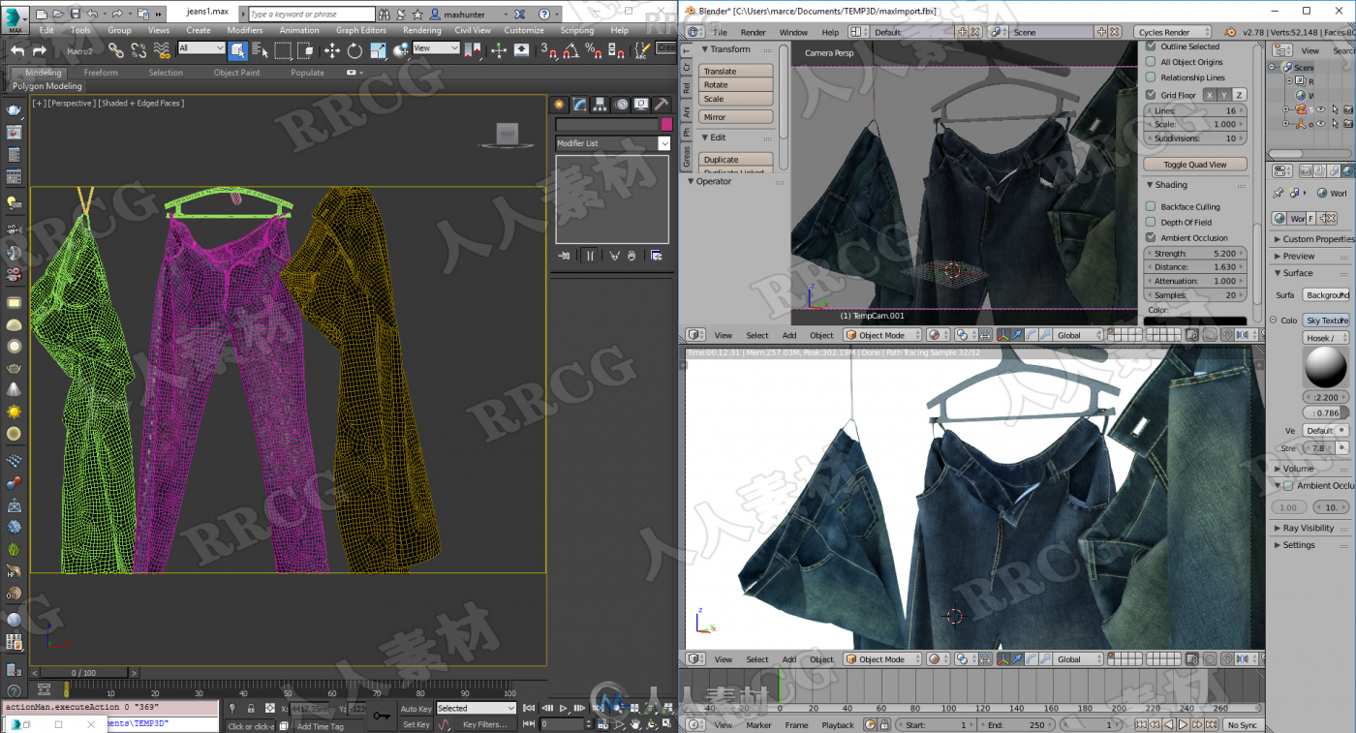Click the ViewCube in the perspective viewport
1356x733 pixels.
pyautogui.click(x=507, y=134)
